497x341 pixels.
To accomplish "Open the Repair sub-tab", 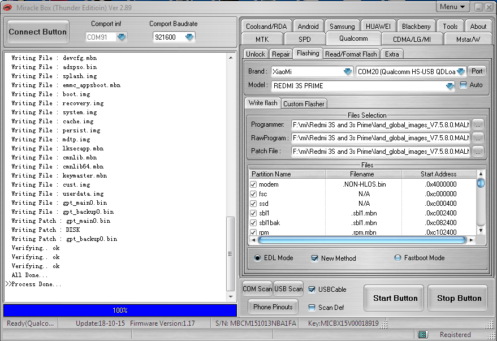I will 280,54.
